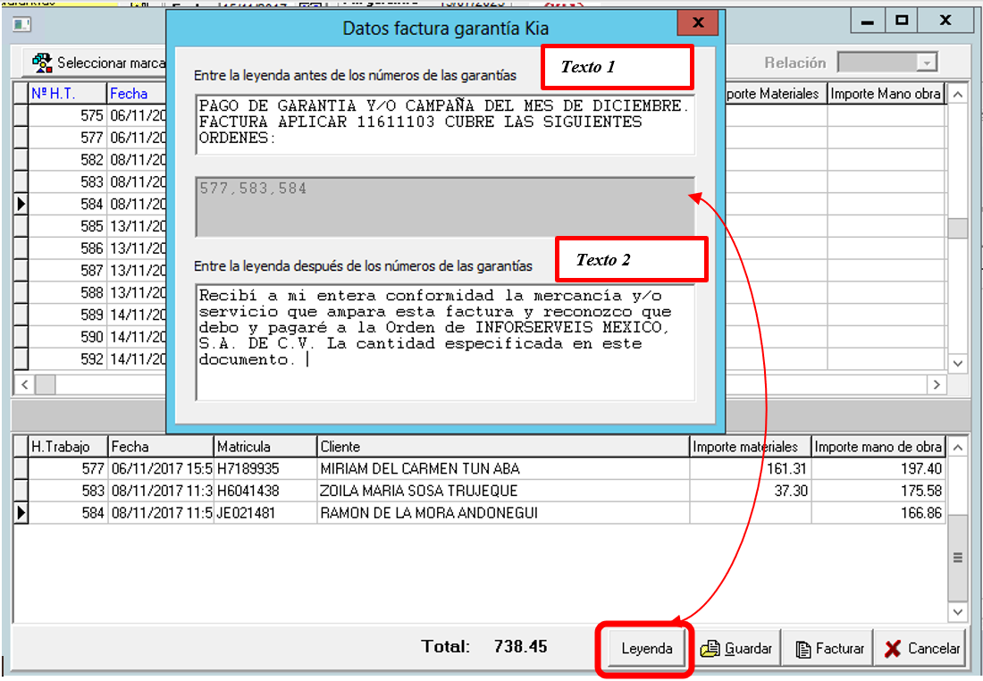Click the lower grid's vertical scrollbar thumb

click(957, 558)
